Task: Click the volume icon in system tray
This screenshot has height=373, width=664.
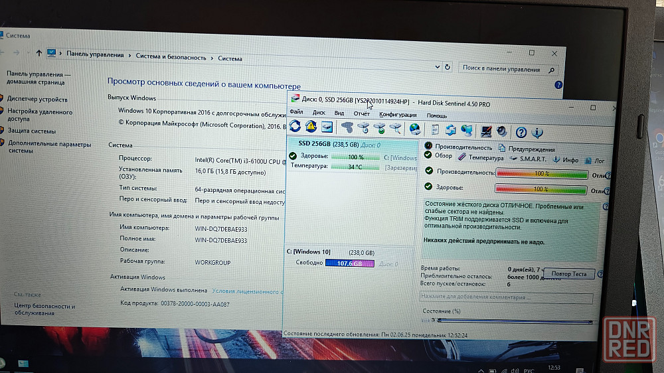Action: pos(515,370)
